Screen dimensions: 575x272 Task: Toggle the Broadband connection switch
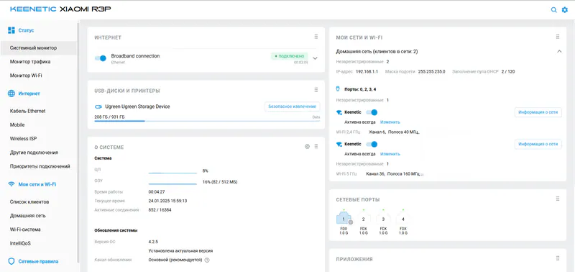click(101, 58)
